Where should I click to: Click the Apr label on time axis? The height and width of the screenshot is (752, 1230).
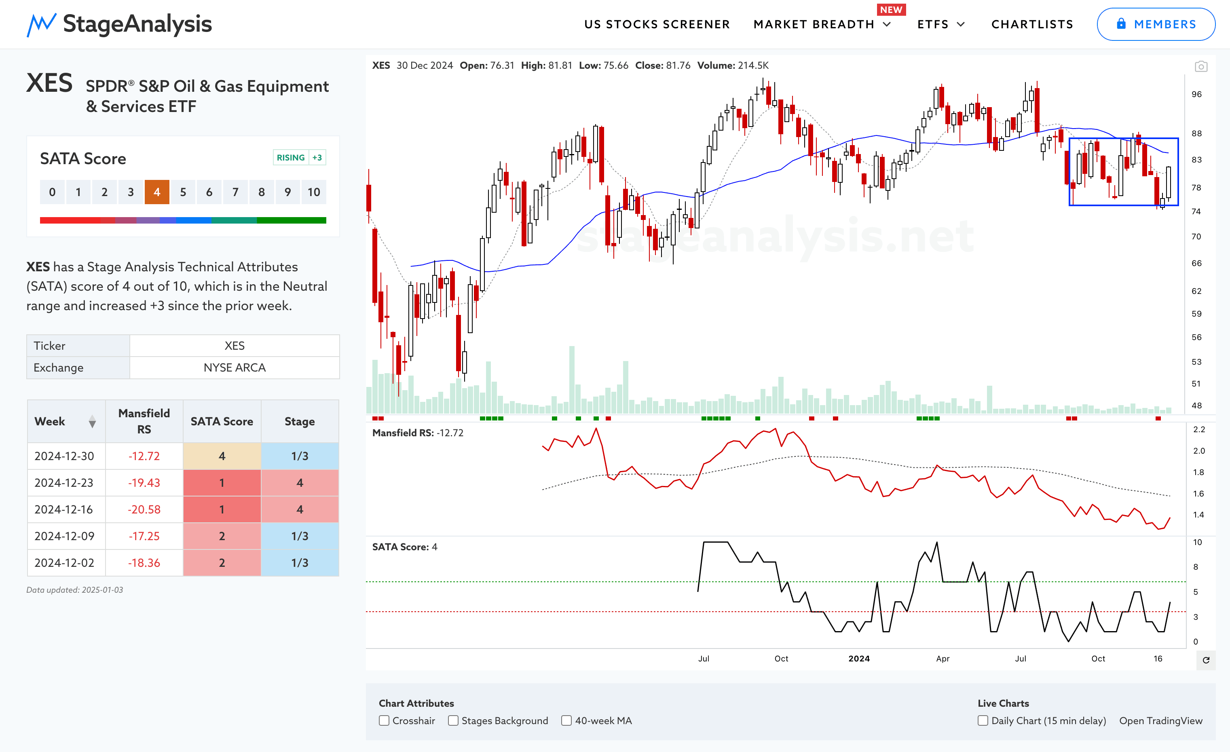click(x=943, y=658)
